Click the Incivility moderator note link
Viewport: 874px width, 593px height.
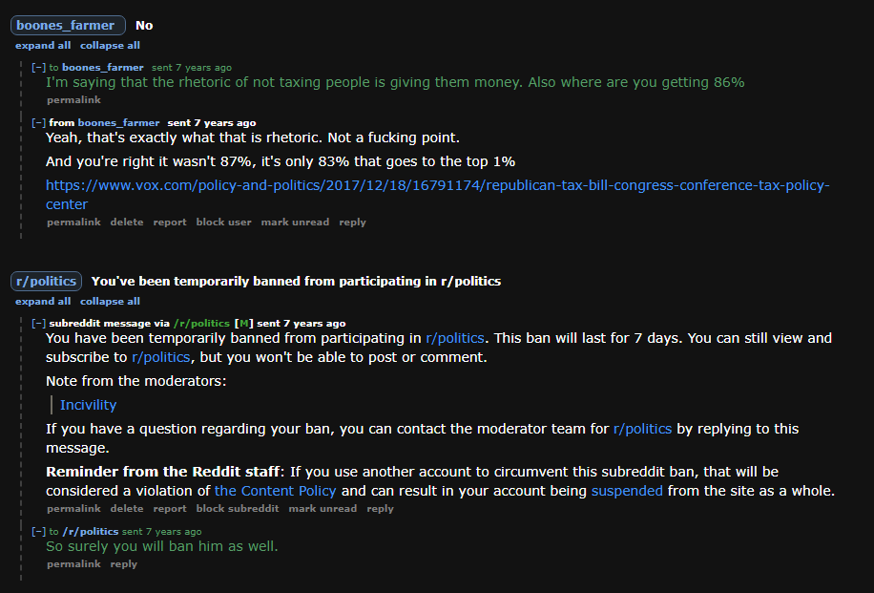88,405
